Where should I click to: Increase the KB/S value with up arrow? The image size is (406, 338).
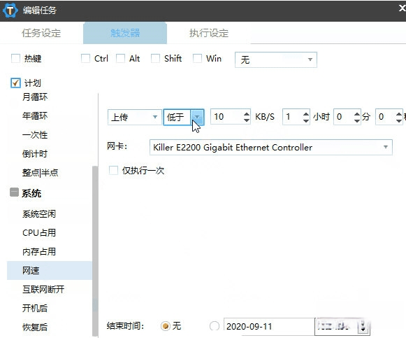click(x=247, y=114)
